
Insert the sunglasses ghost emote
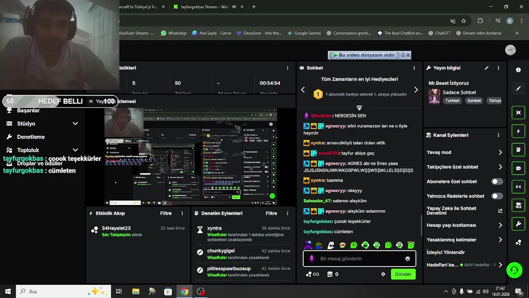331,245
